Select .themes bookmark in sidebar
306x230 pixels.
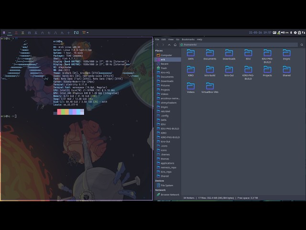click(168, 154)
